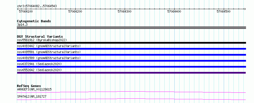
Task: Click ruler tick label 57064100
Action: pyautogui.click(x=26, y=11)
